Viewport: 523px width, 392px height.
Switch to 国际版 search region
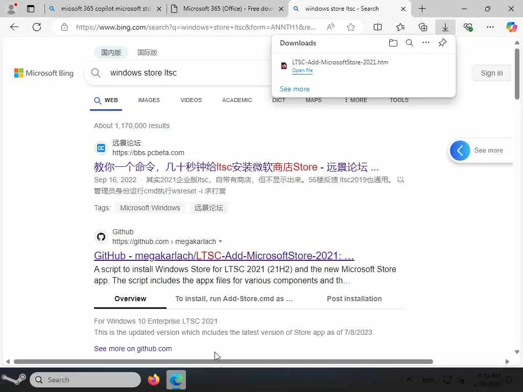[x=147, y=53]
